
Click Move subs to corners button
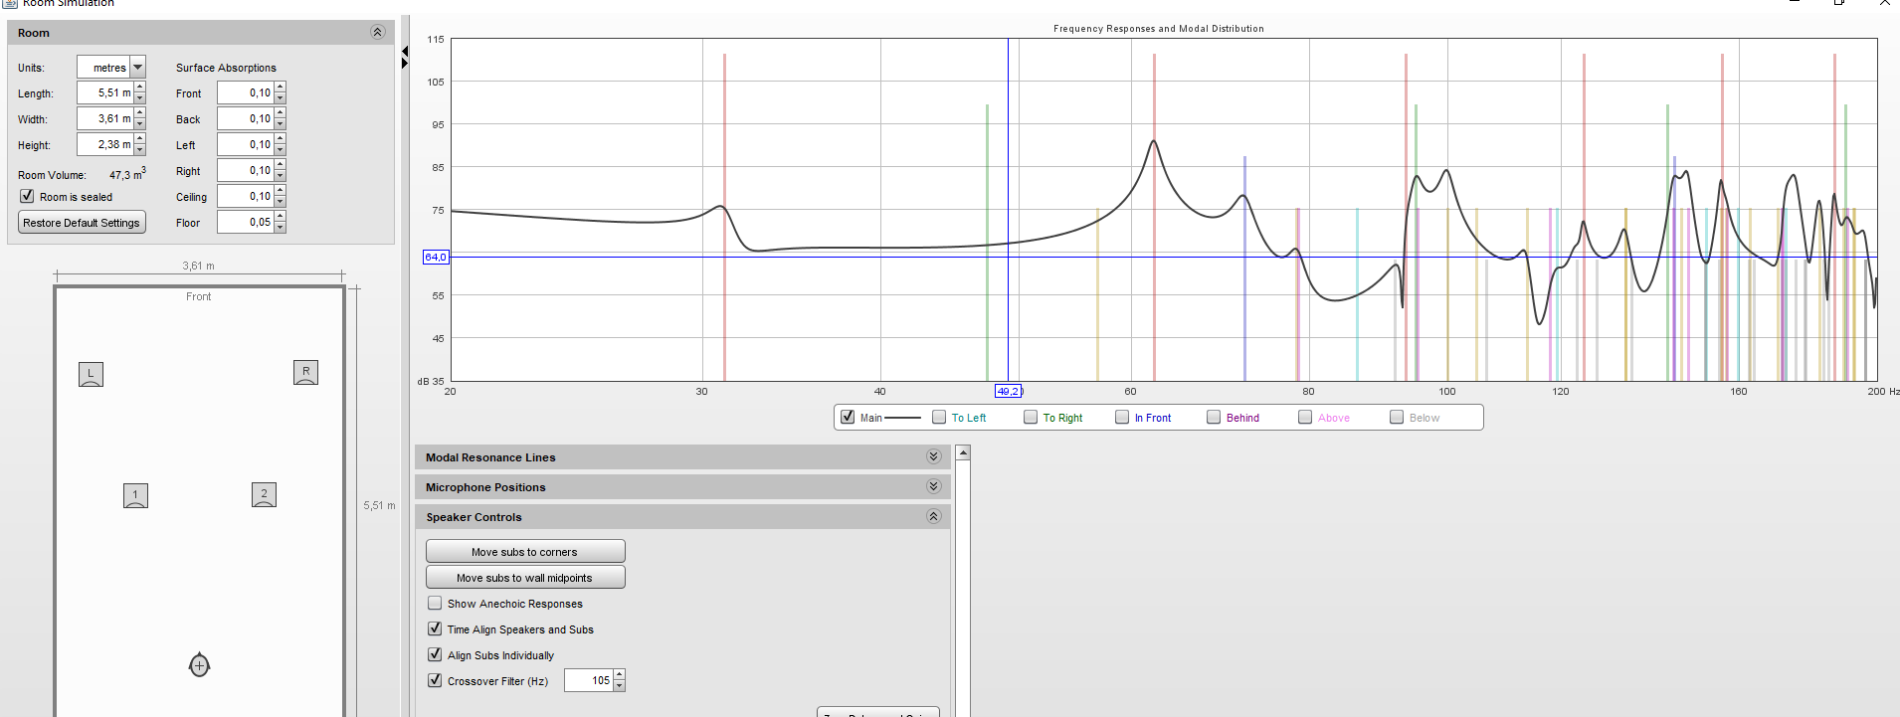tap(525, 552)
